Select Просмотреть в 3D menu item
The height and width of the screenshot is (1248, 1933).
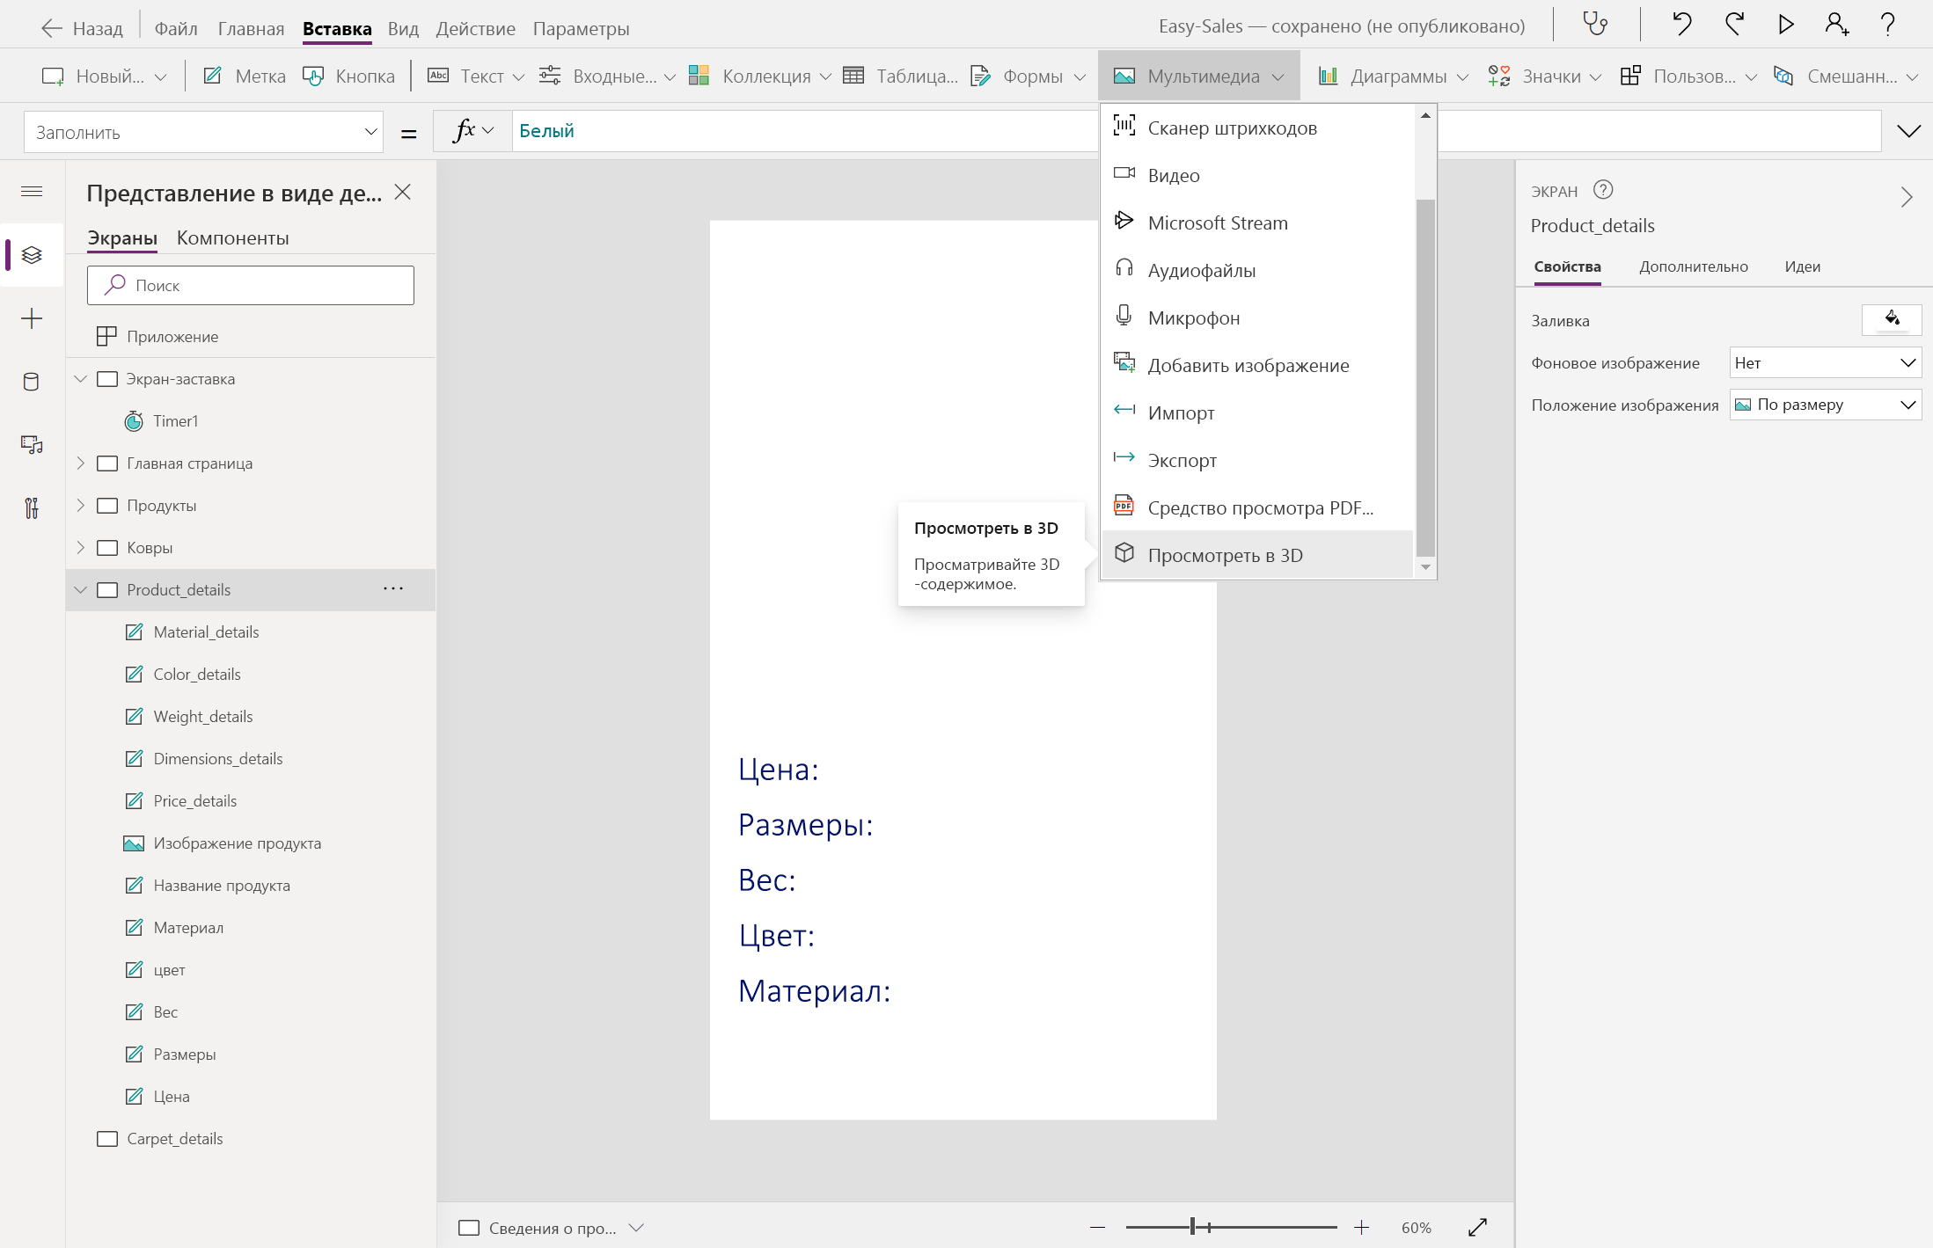click(1225, 555)
